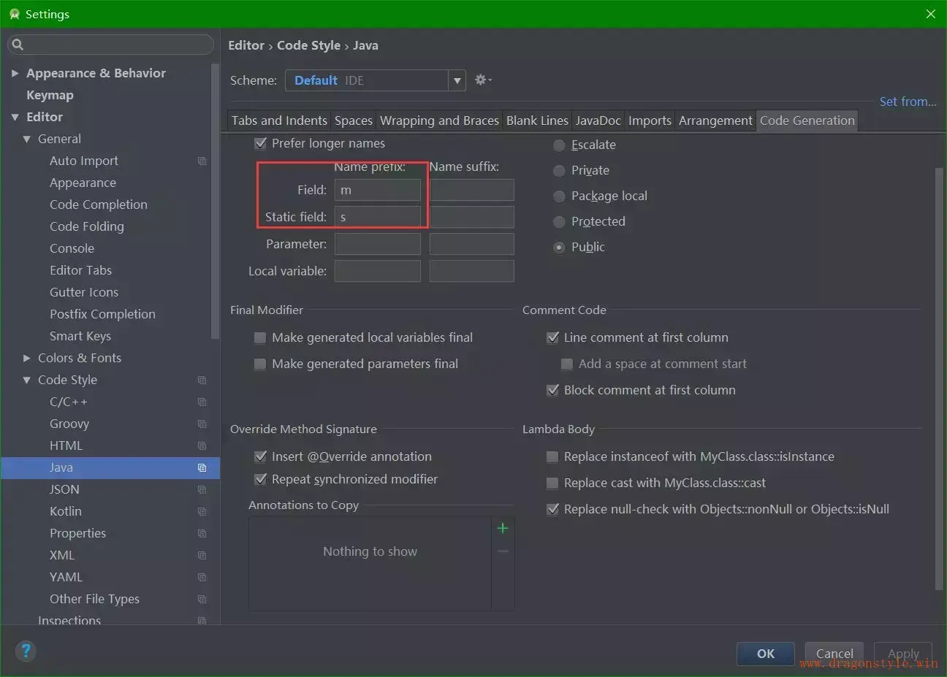Click the settings tree vertical scrollbar
Screen dimensions: 947x677
(215, 201)
